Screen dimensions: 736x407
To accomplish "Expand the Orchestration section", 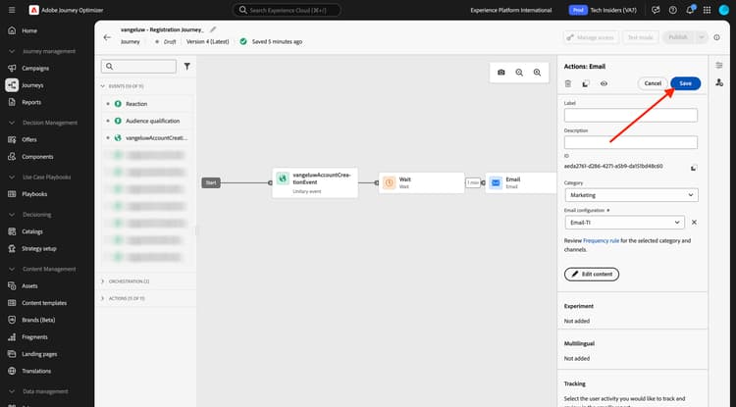I will click(103, 281).
